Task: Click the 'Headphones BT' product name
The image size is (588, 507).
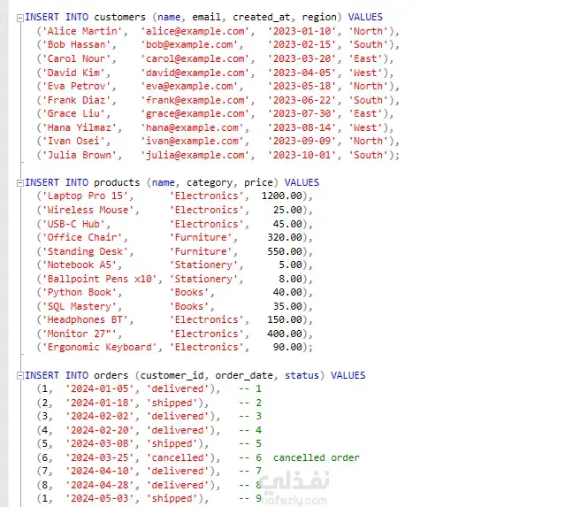Action: coord(85,319)
